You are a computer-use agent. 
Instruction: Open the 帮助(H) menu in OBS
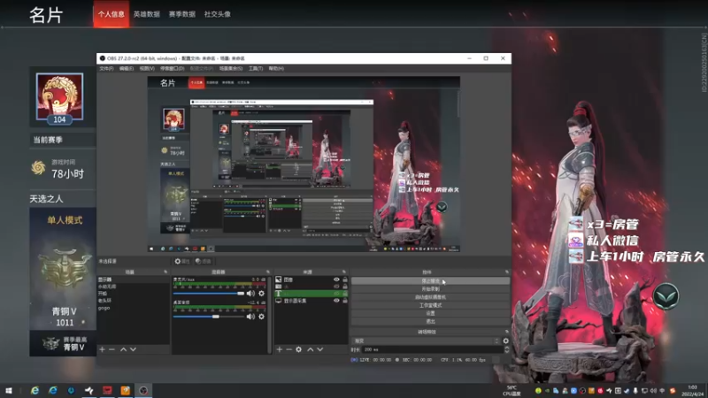276,69
